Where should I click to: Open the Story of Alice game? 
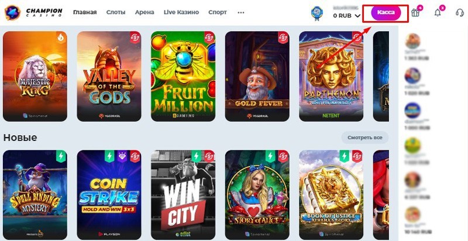coord(257,195)
